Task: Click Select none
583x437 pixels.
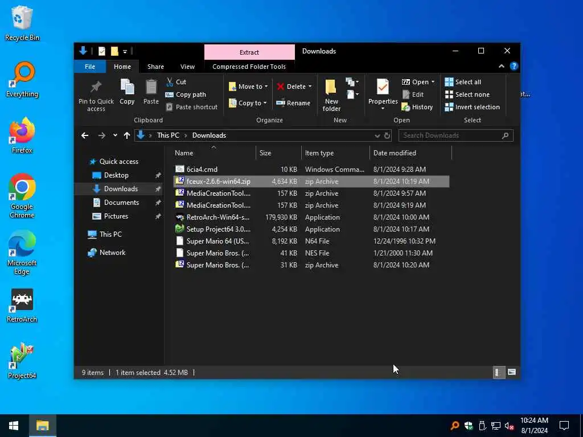Action: coord(467,94)
